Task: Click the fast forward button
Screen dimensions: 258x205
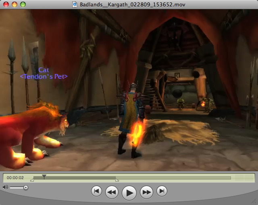Action: (x=146, y=192)
